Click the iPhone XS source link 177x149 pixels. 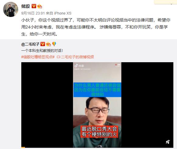coord(63,13)
